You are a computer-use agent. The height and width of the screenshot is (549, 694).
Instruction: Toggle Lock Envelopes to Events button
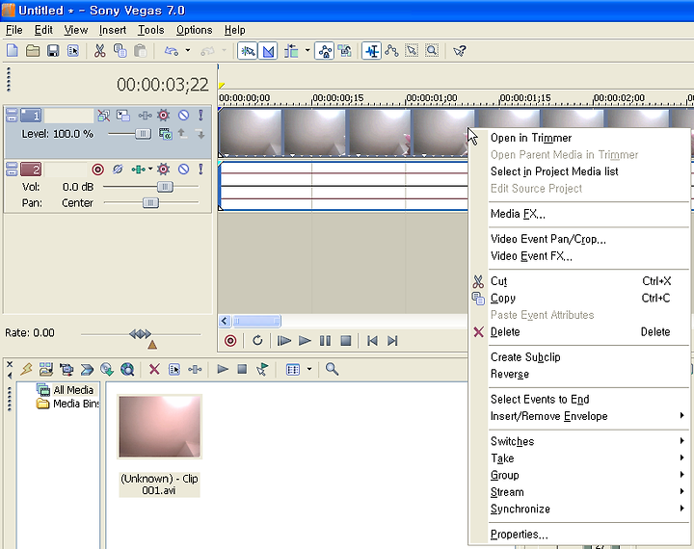pyautogui.click(x=325, y=51)
